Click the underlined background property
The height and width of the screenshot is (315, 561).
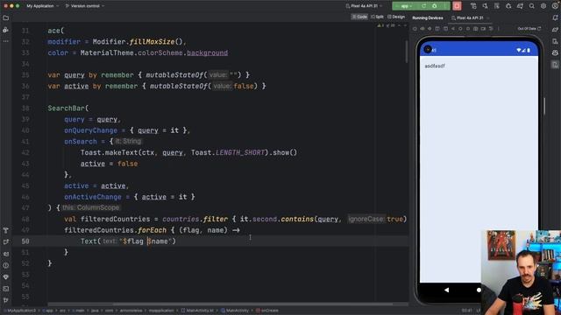[x=207, y=52]
